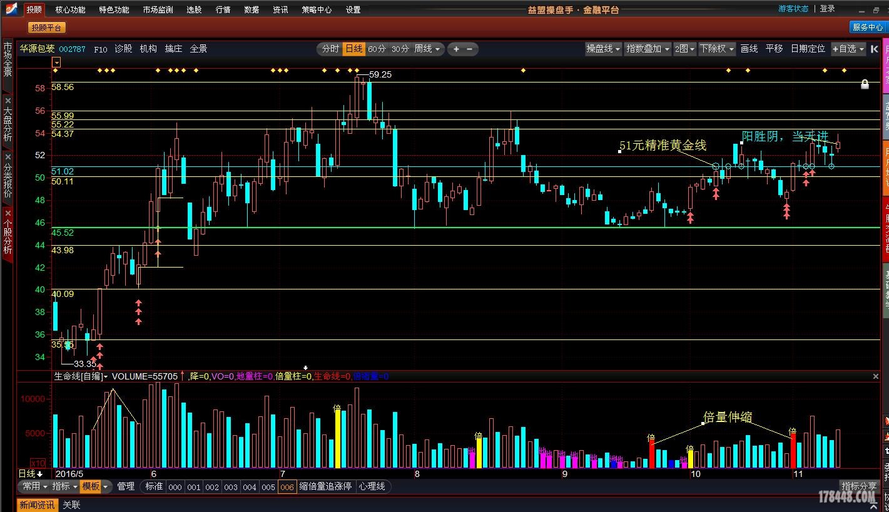Switch chart to 60分 period

click(377, 49)
